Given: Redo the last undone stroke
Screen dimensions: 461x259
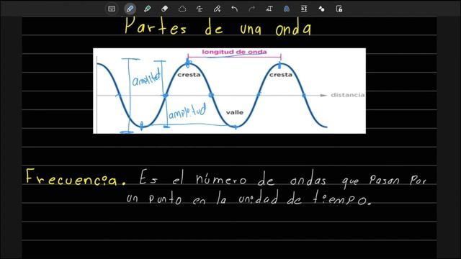Looking at the screenshot, I should [251, 9].
